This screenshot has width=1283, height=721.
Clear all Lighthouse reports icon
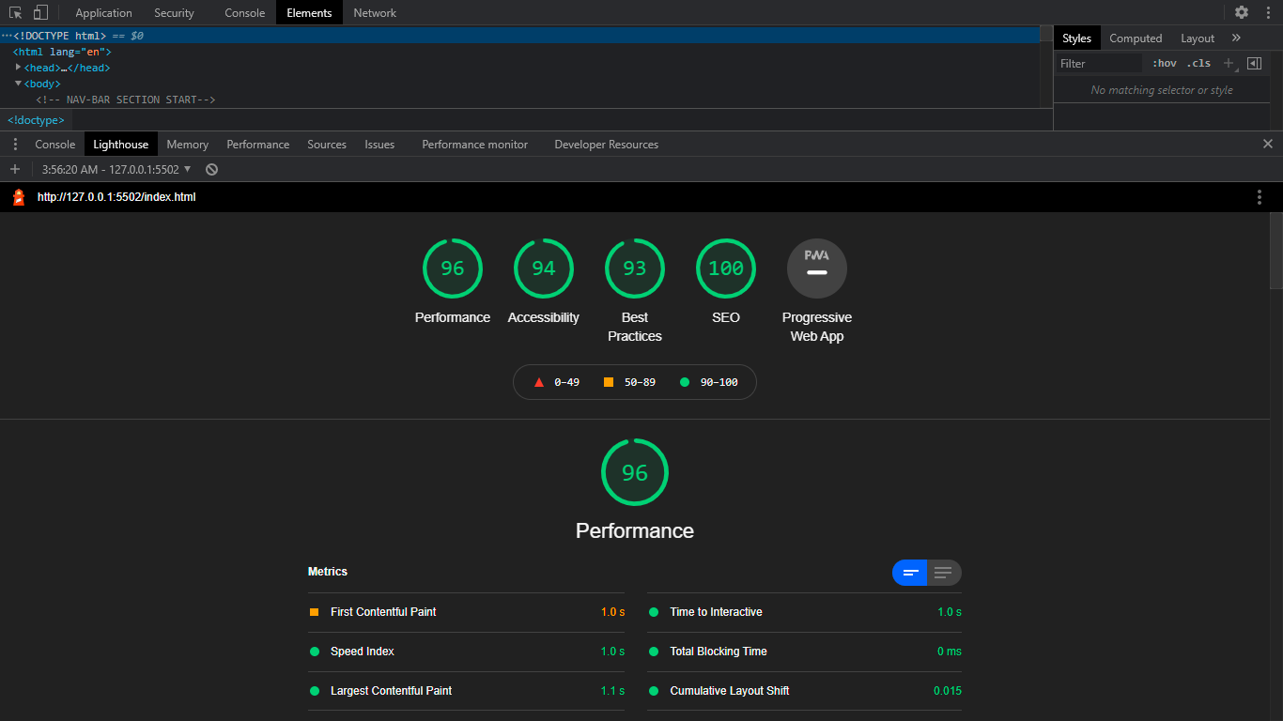[212, 169]
